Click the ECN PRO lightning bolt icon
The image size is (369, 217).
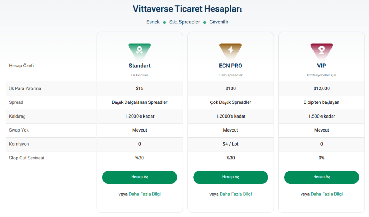tap(230, 49)
